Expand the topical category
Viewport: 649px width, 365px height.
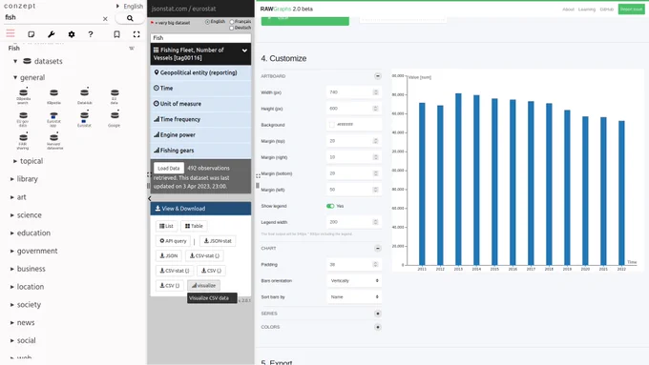click(x=15, y=161)
